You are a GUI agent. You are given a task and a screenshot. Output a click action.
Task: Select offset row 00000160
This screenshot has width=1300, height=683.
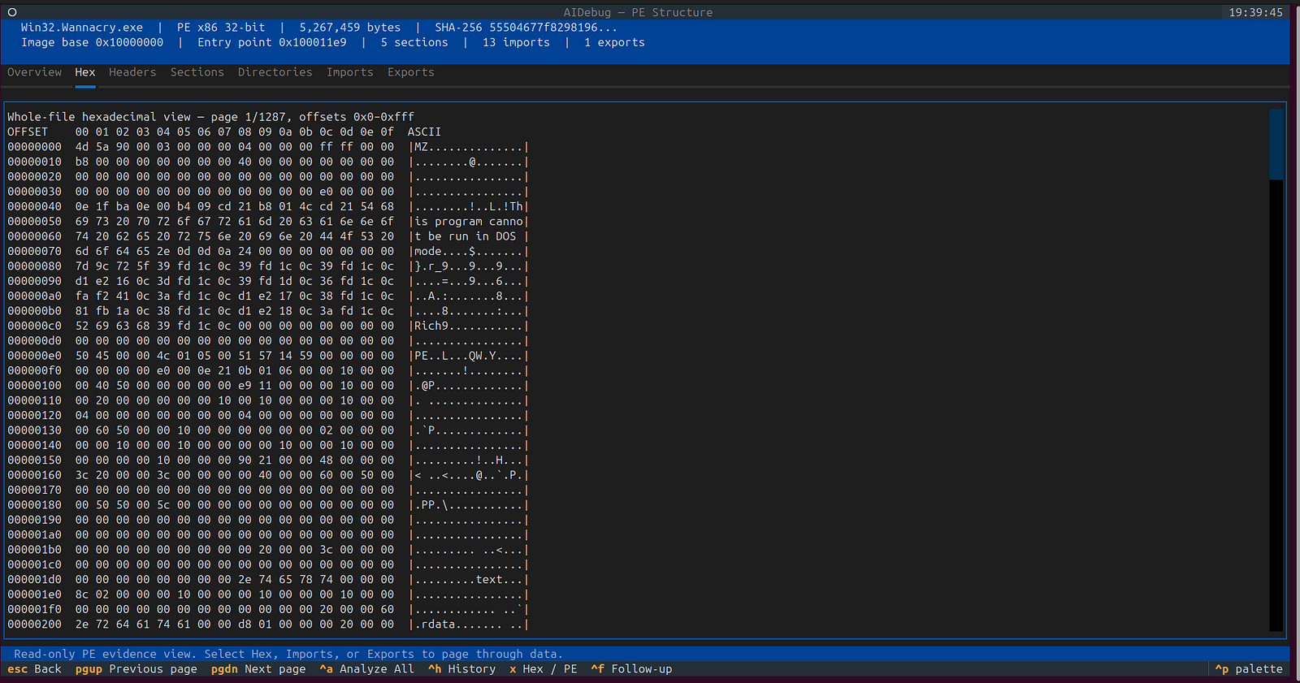pyautogui.click(x=268, y=475)
